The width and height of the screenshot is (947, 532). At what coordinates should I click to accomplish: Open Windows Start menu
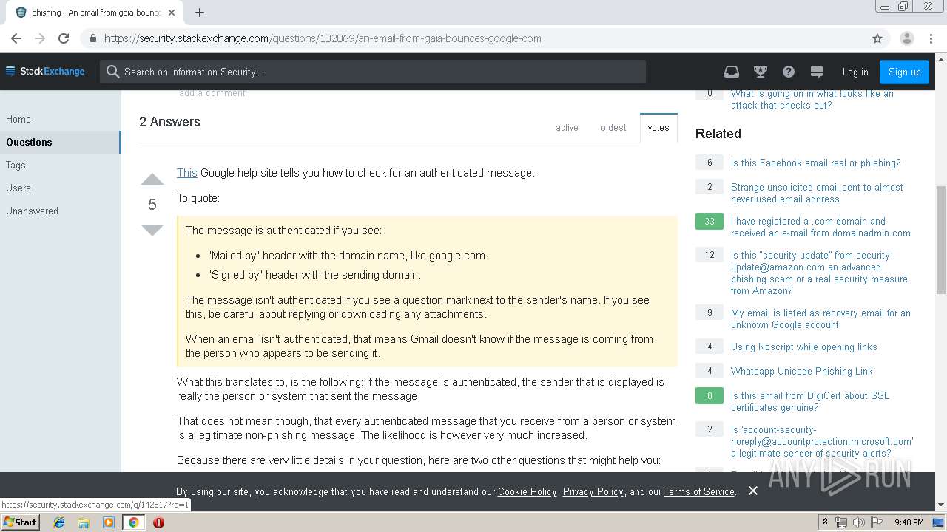point(21,522)
